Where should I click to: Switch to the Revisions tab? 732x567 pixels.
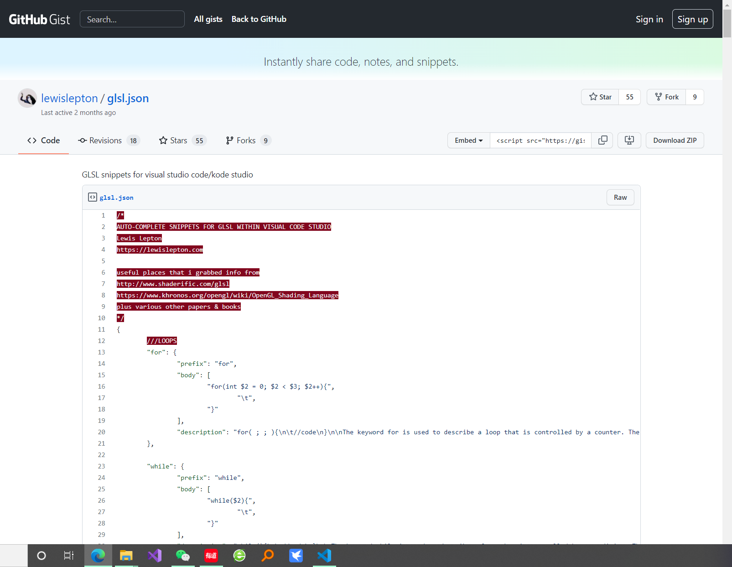(x=109, y=140)
